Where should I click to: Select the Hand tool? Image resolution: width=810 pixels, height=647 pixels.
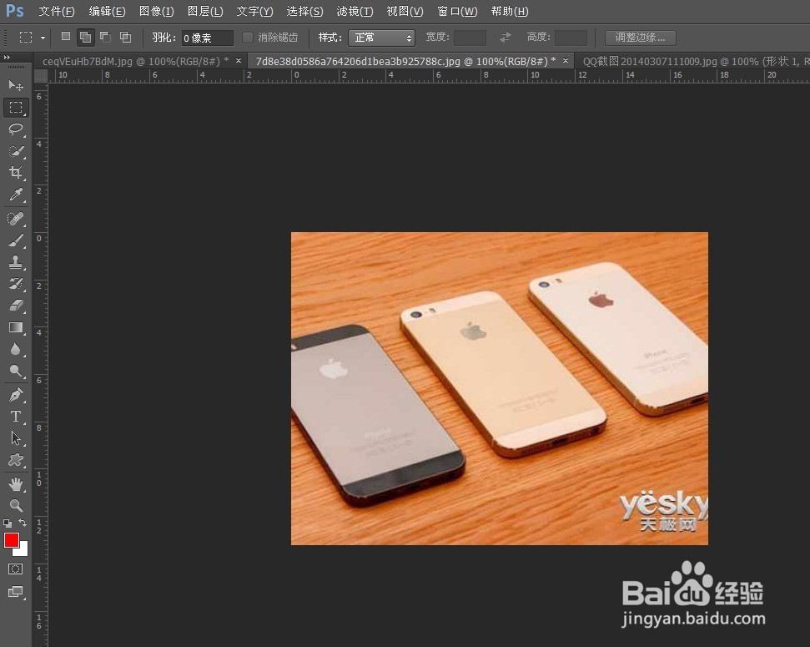tap(16, 484)
